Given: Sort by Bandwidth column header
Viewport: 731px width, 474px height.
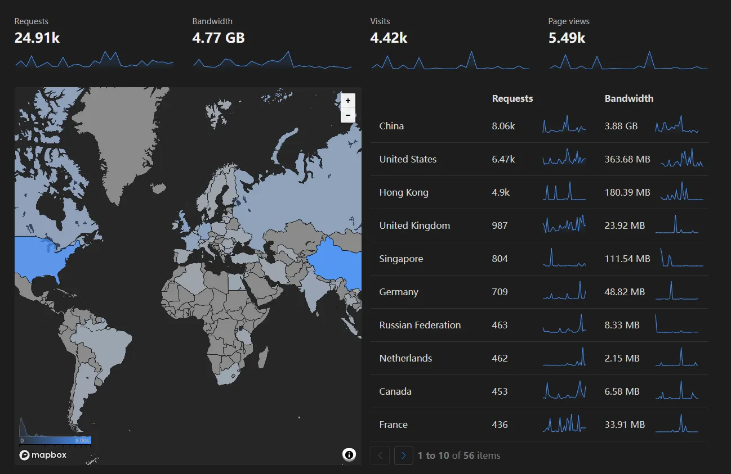Looking at the screenshot, I should point(629,98).
